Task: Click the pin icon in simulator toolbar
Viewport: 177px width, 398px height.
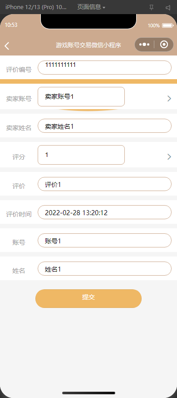Action: tap(152, 8)
